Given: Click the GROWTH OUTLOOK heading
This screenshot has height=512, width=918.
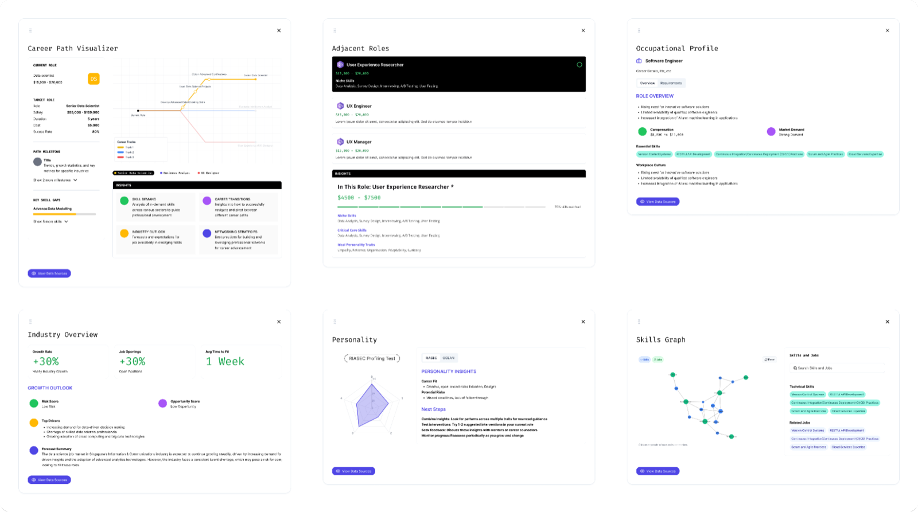Looking at the screenshot, I should (50, 388).
